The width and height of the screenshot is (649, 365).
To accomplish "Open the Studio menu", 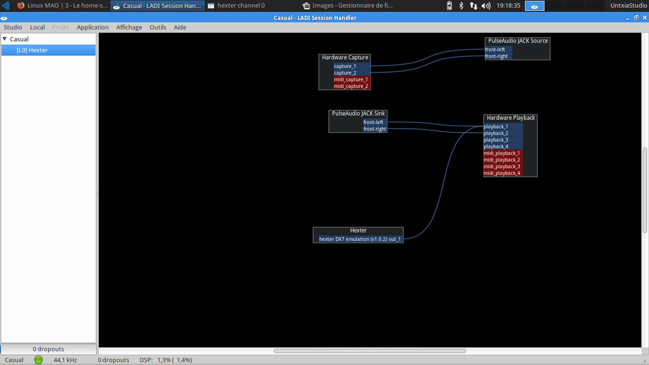I will (x=13, y=27).
